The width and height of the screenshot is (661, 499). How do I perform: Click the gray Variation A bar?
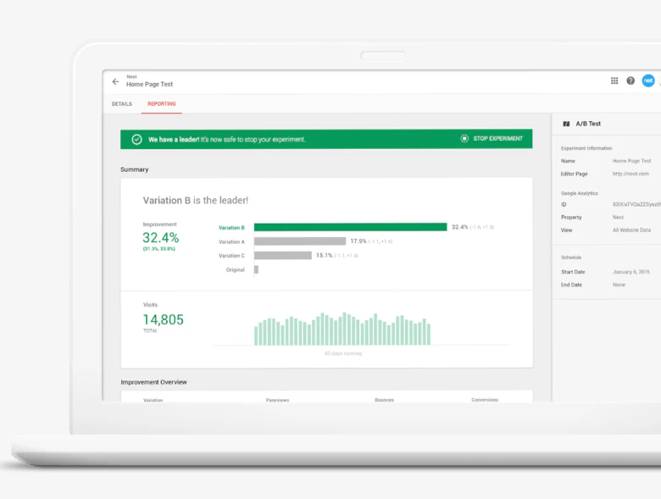click(x=300, y=241)
